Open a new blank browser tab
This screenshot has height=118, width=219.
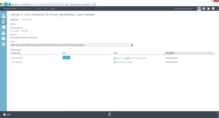tap(94, 4)
